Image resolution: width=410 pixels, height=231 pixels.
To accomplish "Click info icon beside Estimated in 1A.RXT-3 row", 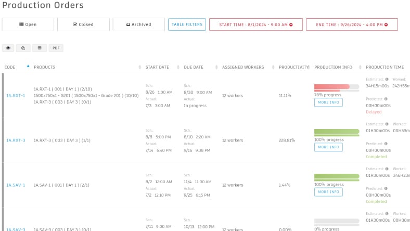I will pyautogui.click(x=387, y=124).
